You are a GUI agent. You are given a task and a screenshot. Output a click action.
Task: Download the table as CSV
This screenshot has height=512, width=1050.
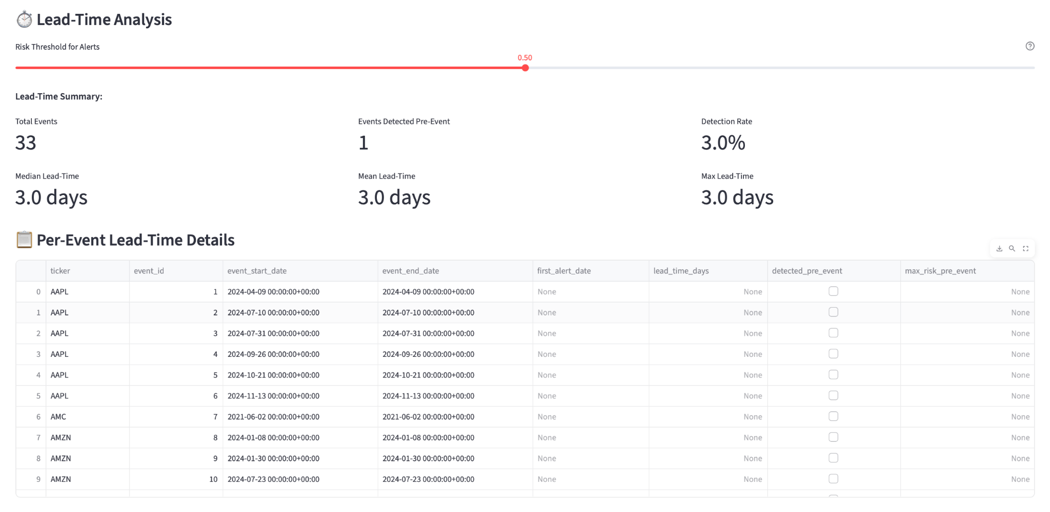click(999, 249)
